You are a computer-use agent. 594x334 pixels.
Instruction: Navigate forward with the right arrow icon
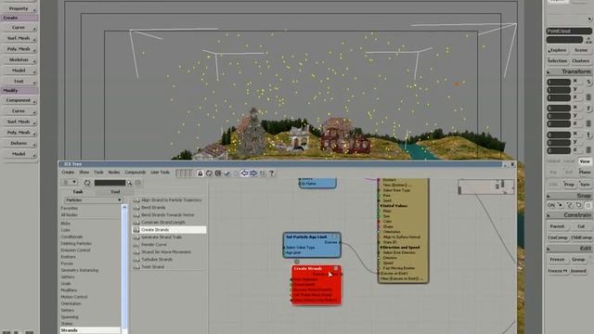(253, 173)
